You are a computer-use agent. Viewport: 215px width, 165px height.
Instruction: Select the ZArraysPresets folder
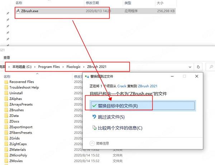click(21, 104)
